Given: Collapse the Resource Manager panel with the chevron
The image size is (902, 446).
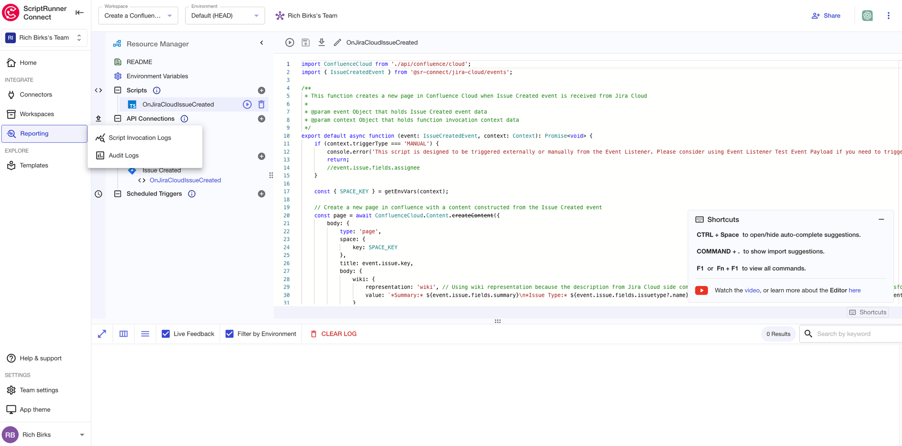Looking at the screenshot, I should point(262,43).
